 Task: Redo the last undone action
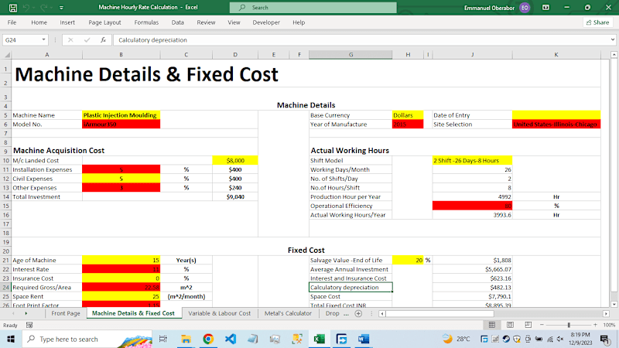click(43, 8)
